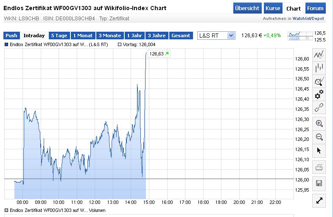Viewport: 333px width, 217px height.
Task: Select the pointer cursor tool
Action: coord(319,151)
